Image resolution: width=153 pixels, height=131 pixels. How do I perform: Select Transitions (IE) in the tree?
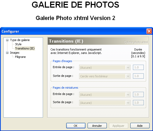(25, 48)
